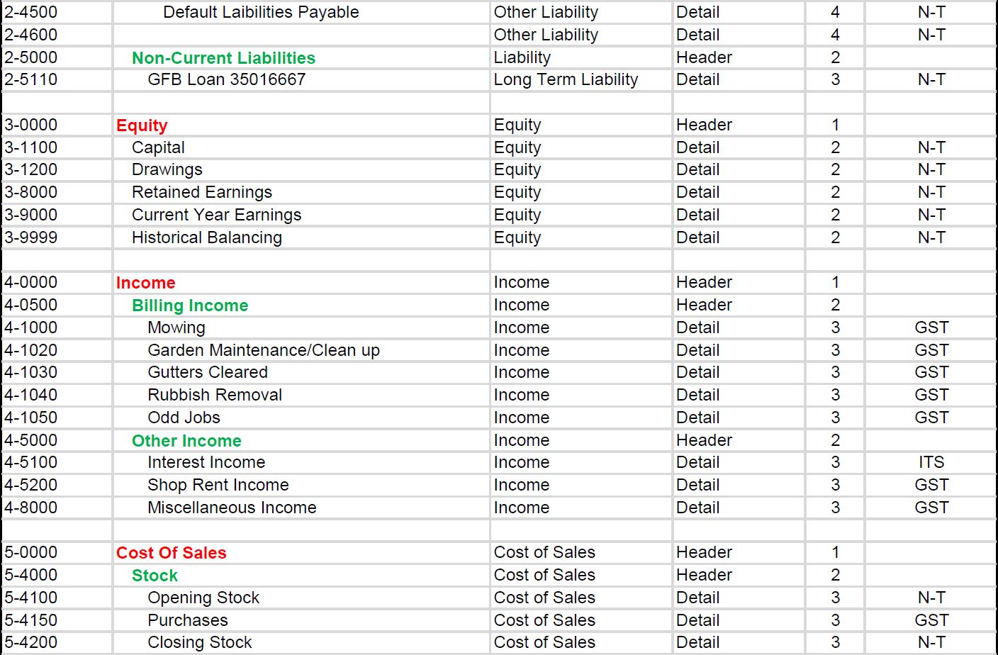Select the Drawings account row
The width and height of the screenshot is (998, 655).
166,169
